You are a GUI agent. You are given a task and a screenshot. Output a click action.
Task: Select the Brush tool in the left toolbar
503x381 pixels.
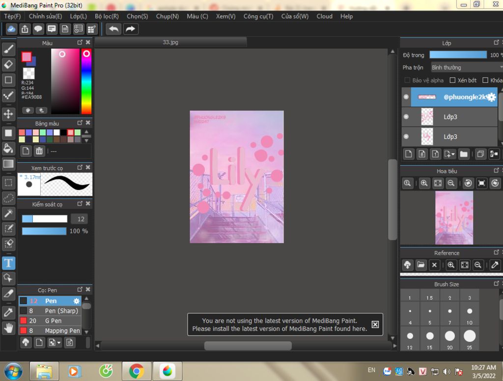coord(9,49)
